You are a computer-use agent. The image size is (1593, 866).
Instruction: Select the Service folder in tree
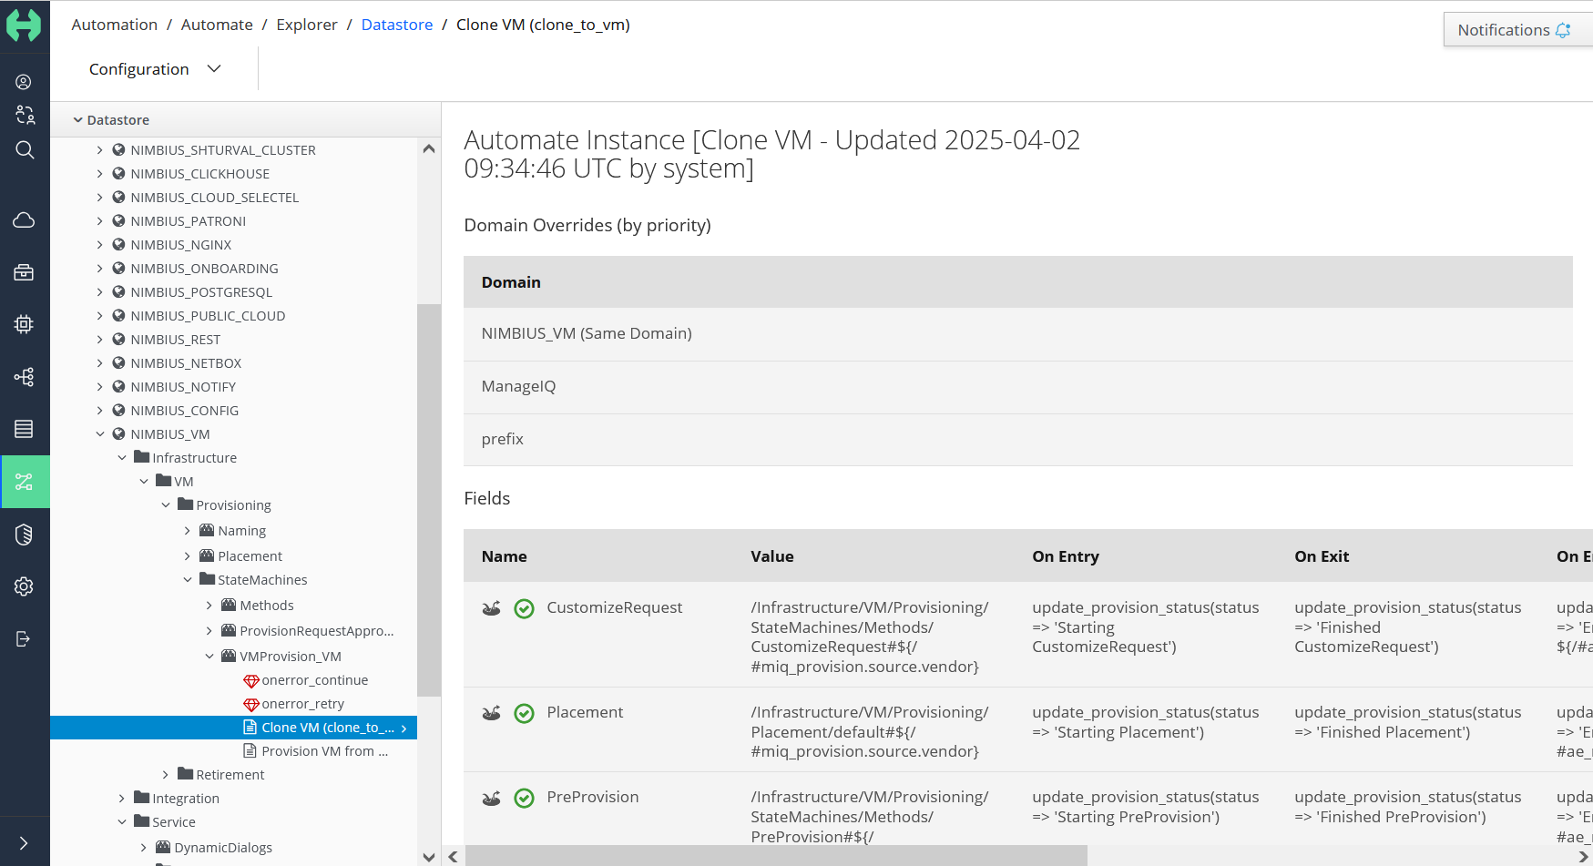(174, 821)
